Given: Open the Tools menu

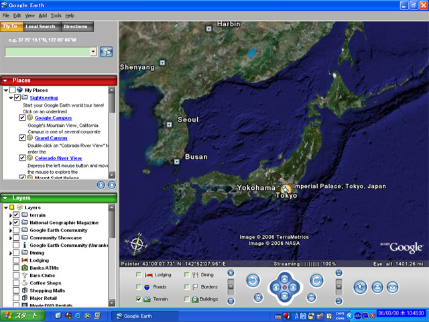Looking at the screenshot, I should pos(56,15).
